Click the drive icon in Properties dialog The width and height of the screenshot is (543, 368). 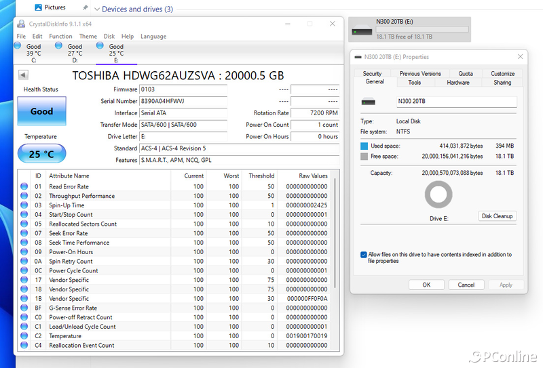(369, 102)
